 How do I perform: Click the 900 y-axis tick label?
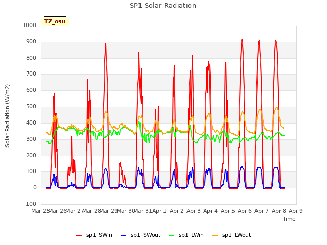pos(31,42)
